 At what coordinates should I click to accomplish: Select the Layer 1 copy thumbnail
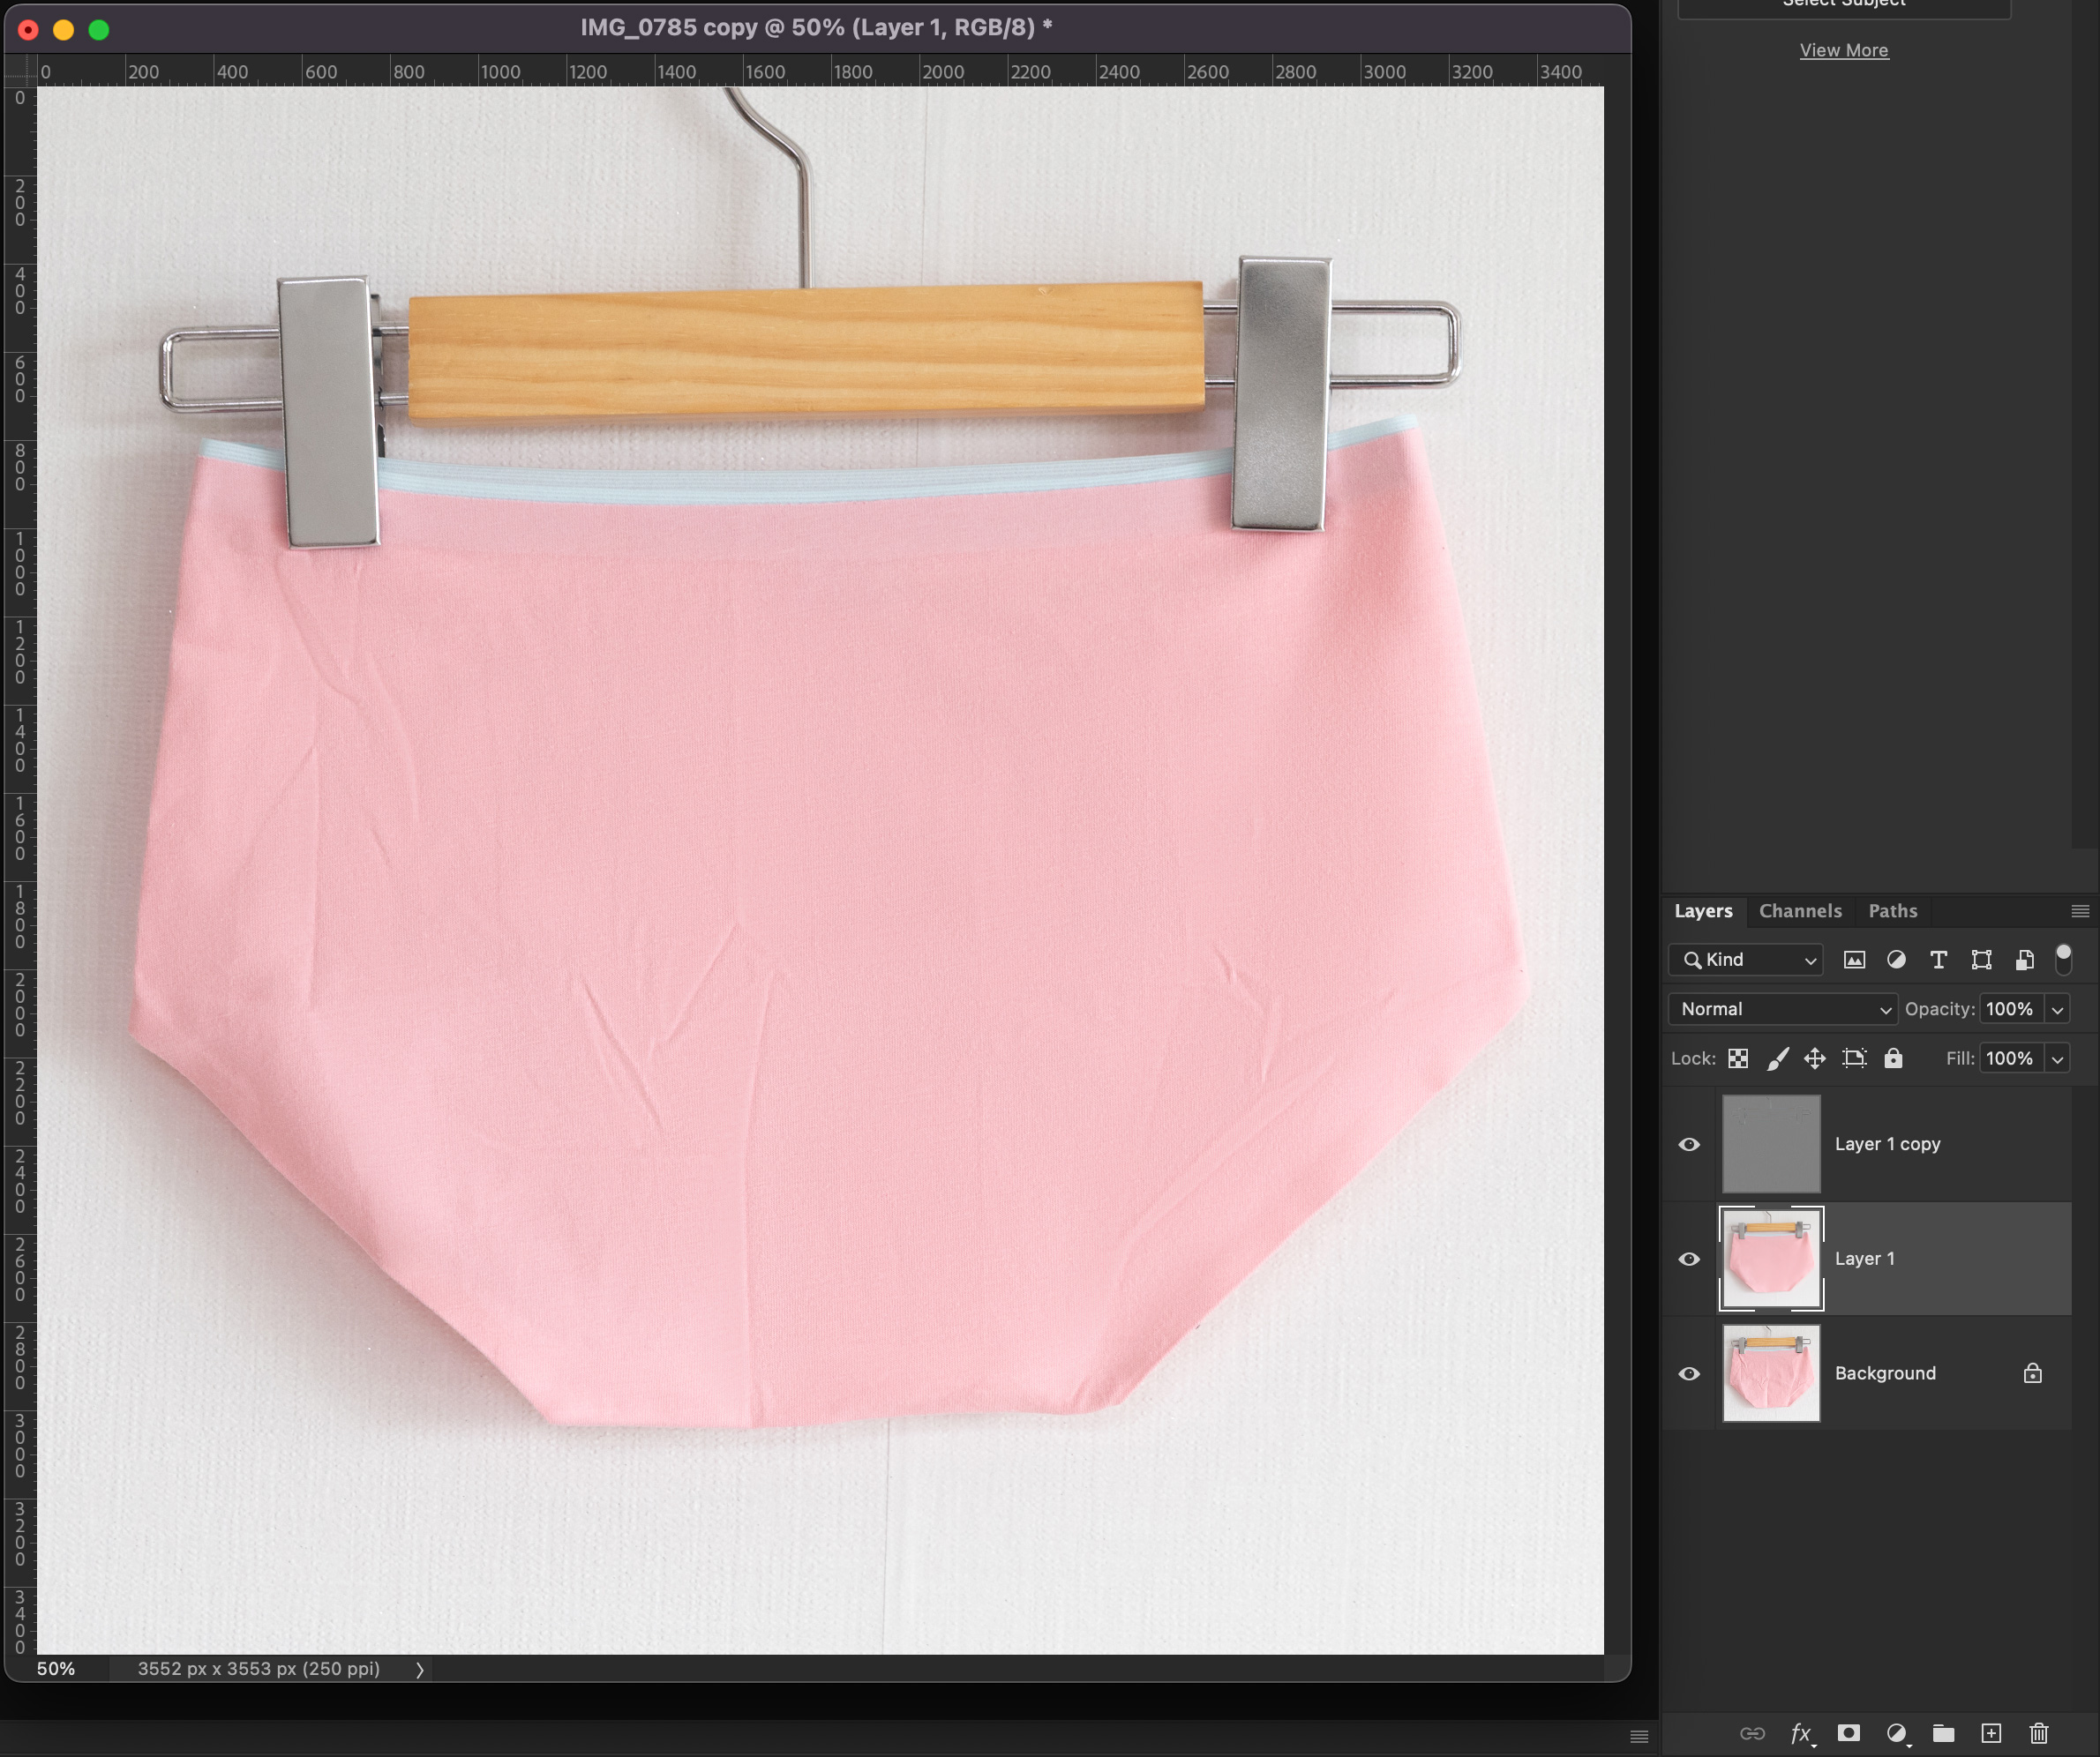point(1771,1144)
